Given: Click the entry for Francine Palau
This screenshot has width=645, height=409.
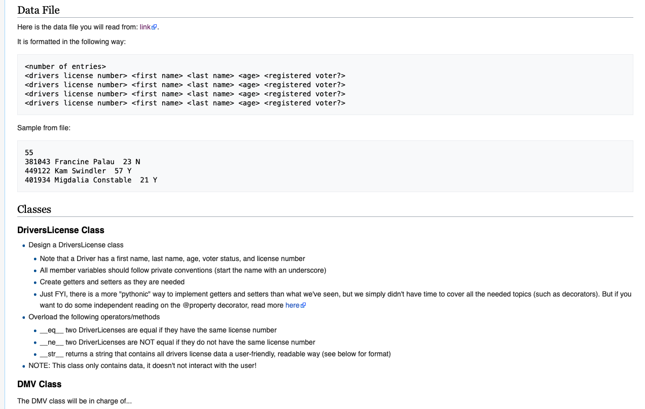Looking at the screenshot, I should coord(83,162).
